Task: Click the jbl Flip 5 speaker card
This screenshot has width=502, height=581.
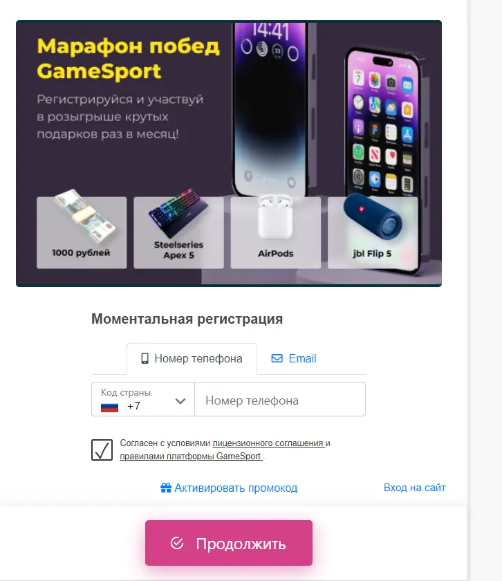Action: [x=373, y=232]
